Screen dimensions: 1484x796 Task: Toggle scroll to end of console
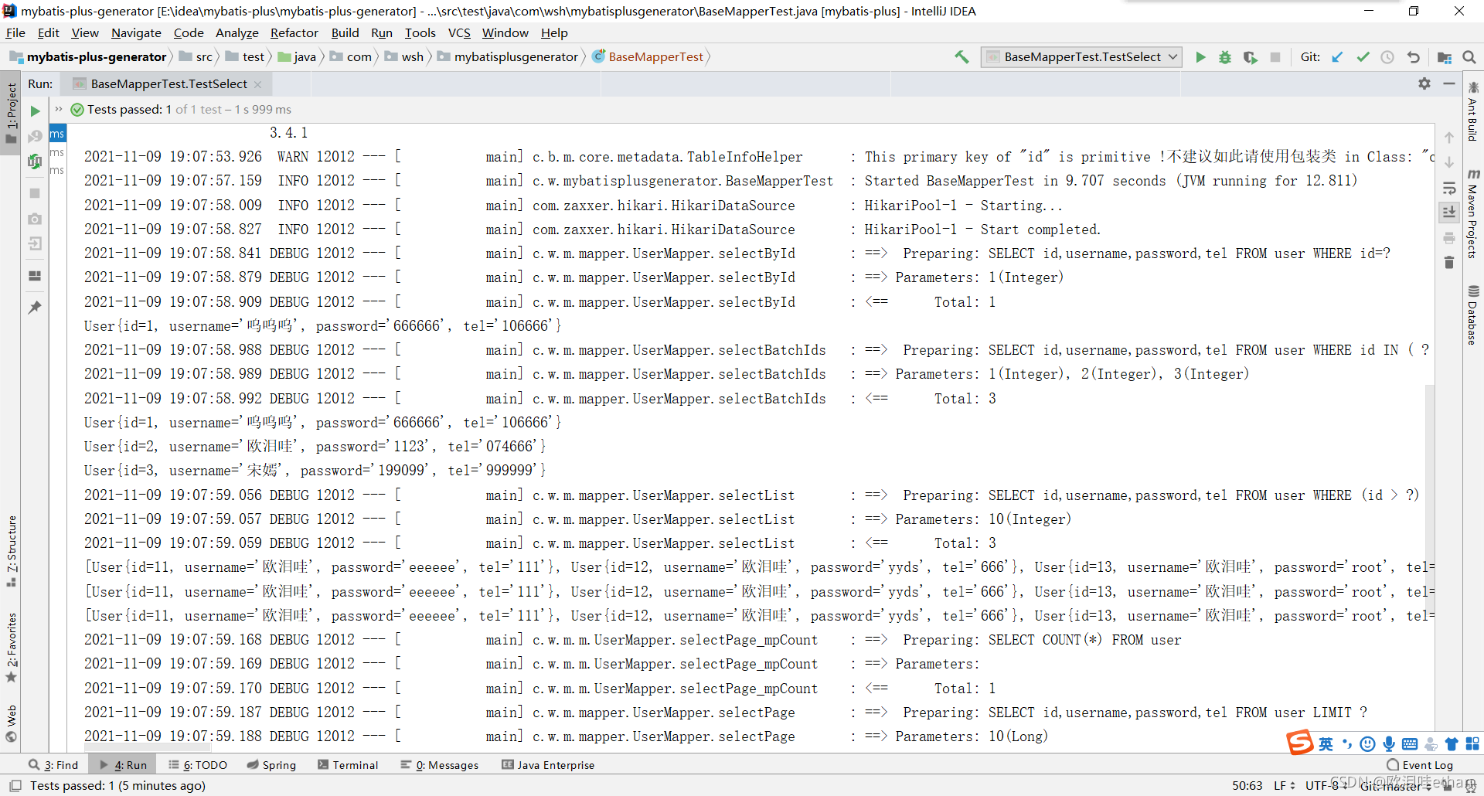pyautogui.click(x=1449, y=213)
